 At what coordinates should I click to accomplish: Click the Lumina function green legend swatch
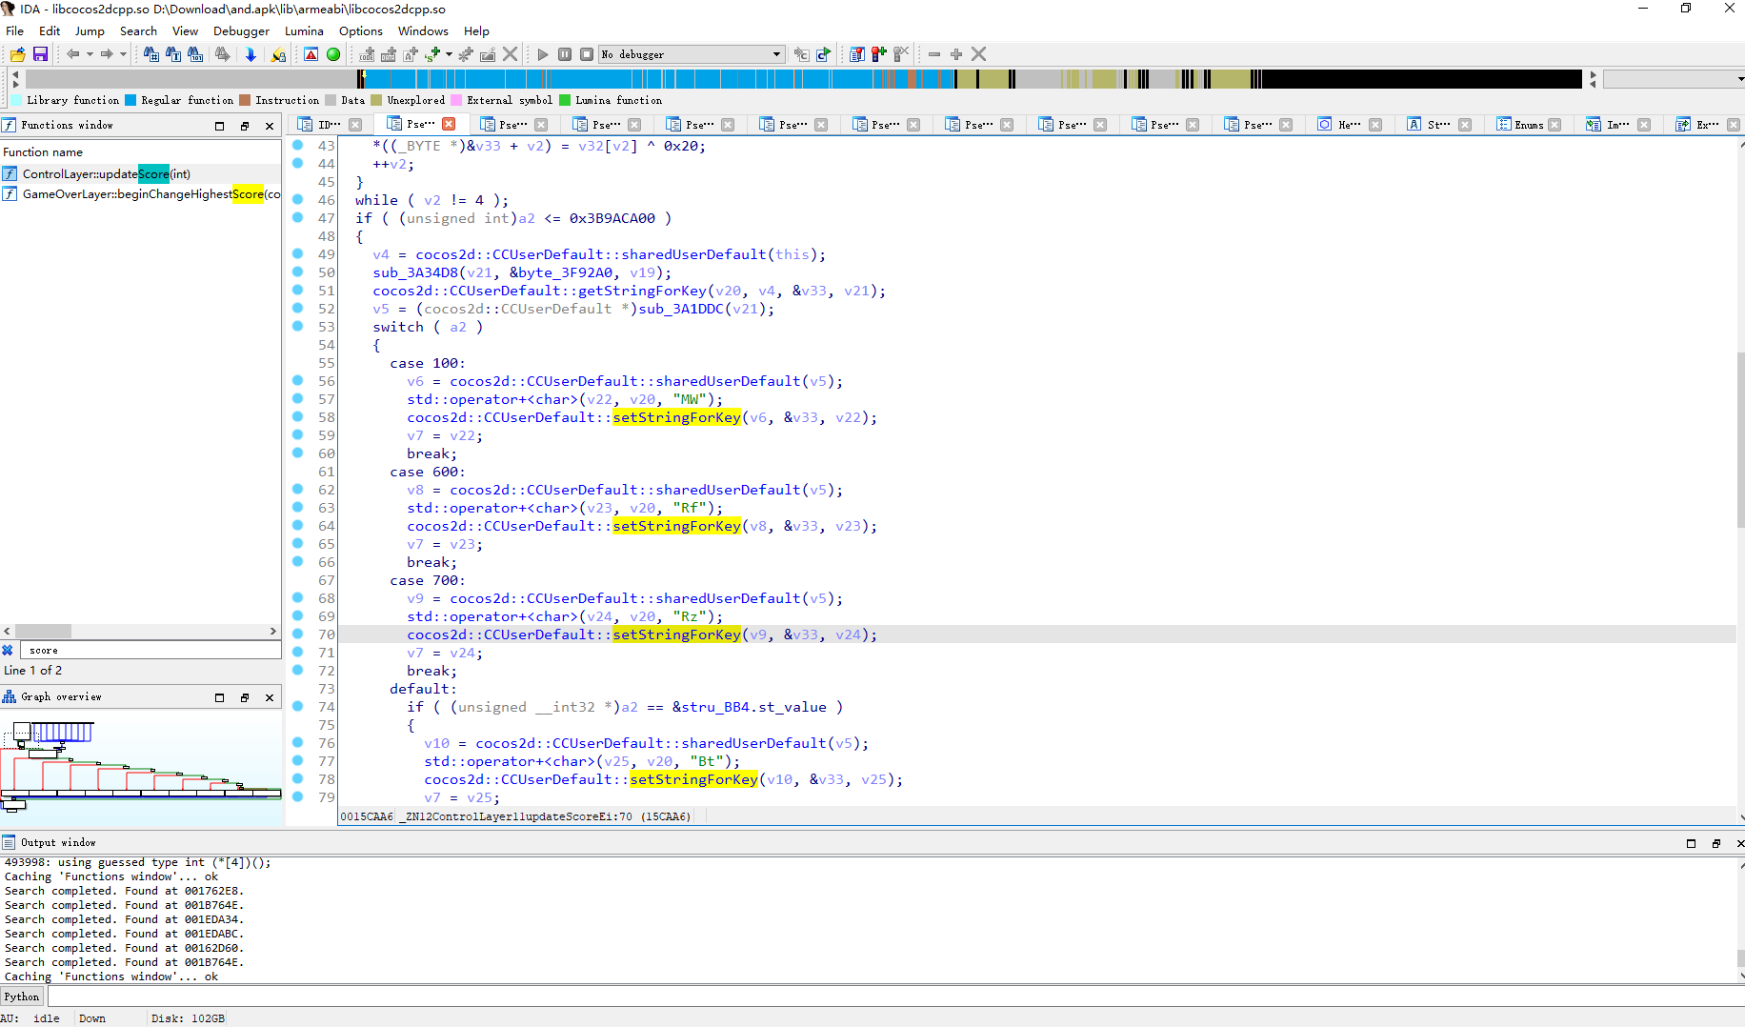565,100
